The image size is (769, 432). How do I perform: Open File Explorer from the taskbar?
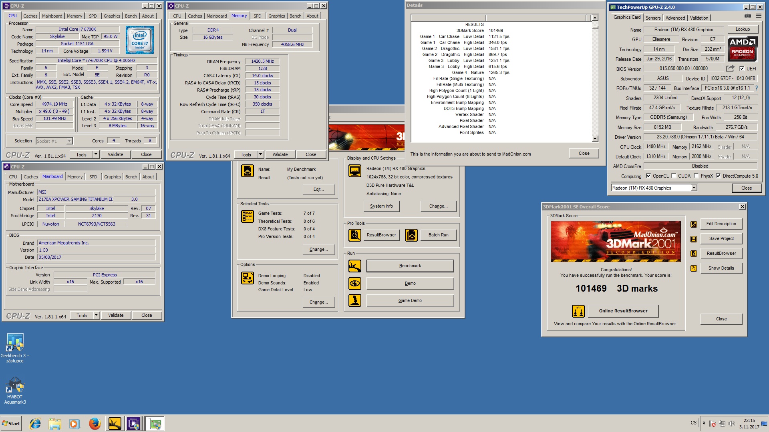pos(55,424)
